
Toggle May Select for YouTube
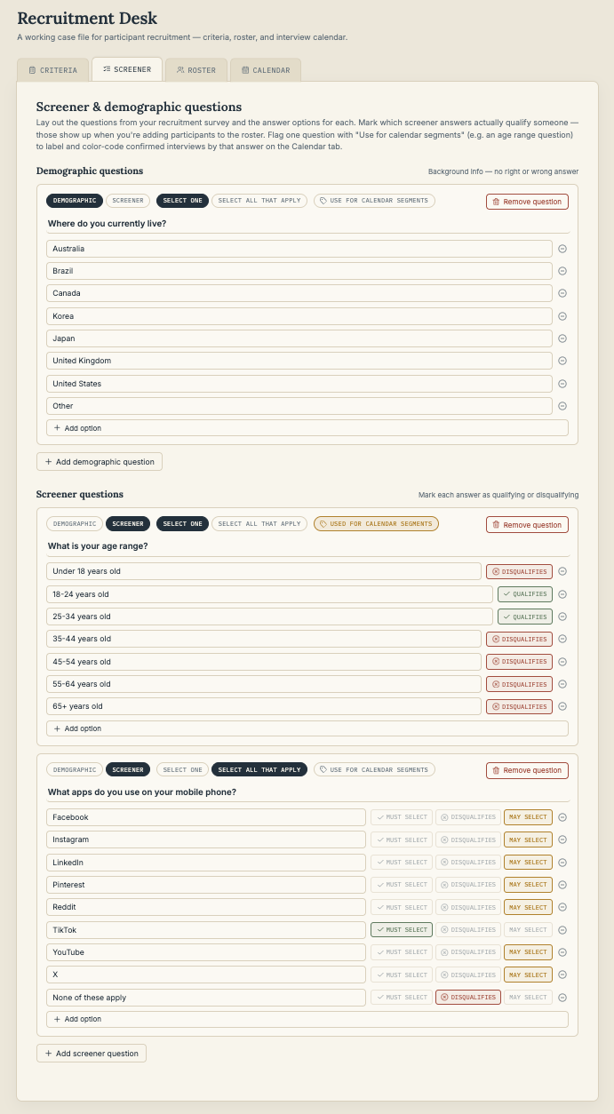(528, 952)
